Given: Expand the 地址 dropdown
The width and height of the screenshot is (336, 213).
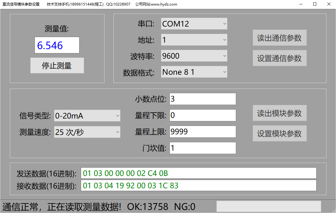Looking at the screenshot, I should click(194, 40).
